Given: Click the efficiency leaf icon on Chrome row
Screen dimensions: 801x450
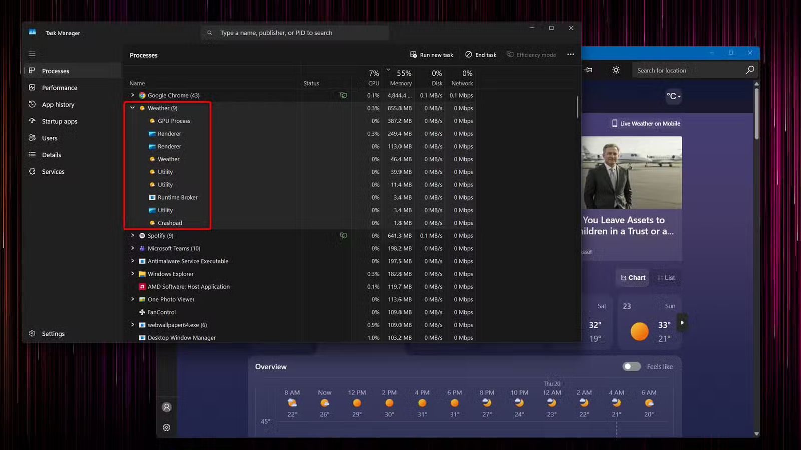Looking at the screenshot, I should pos(343,95).
